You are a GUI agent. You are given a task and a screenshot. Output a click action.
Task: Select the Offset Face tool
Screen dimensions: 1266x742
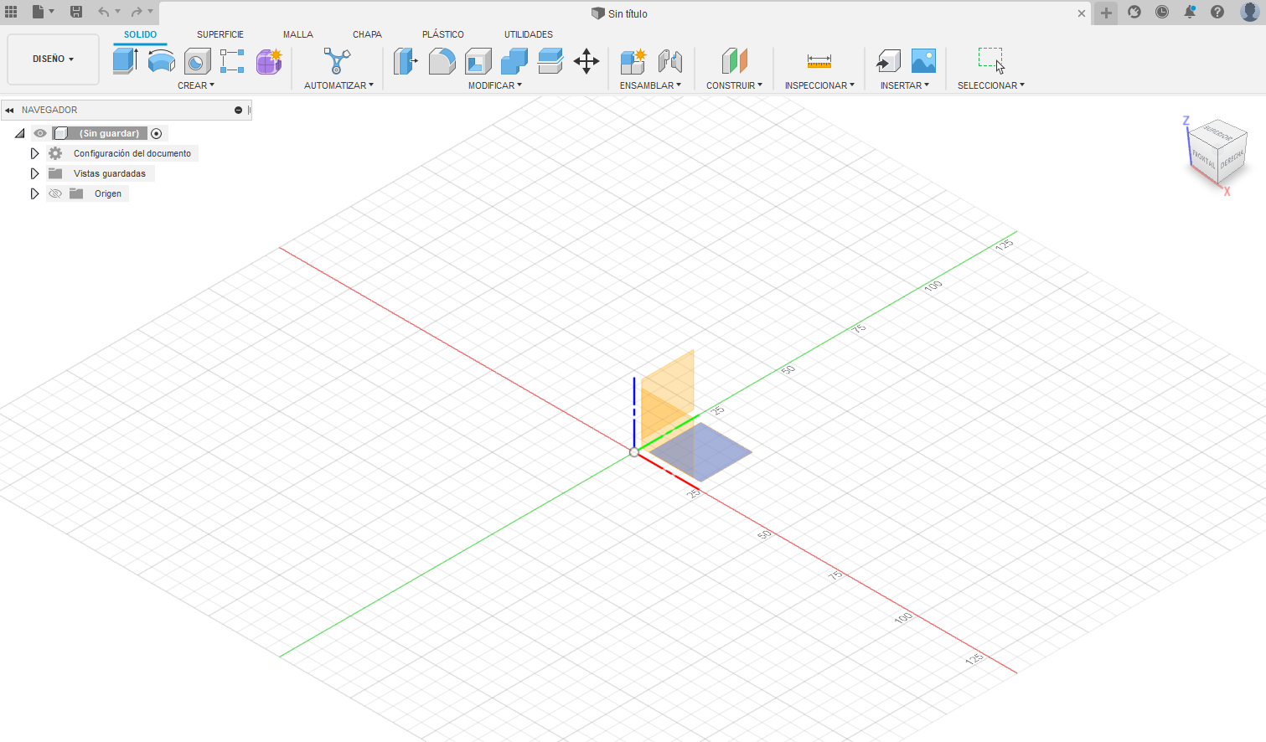(550, 61)
